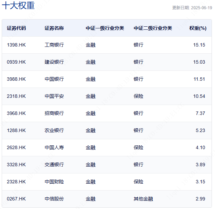Click 金融 in the 工商银行 row
The width and height of the screenshot is (215, 209).
coord(90,45)
